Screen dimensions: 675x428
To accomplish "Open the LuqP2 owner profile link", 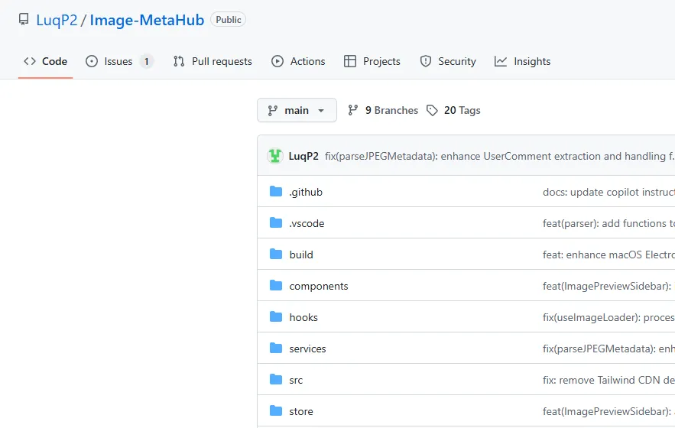I will point(57,20).
